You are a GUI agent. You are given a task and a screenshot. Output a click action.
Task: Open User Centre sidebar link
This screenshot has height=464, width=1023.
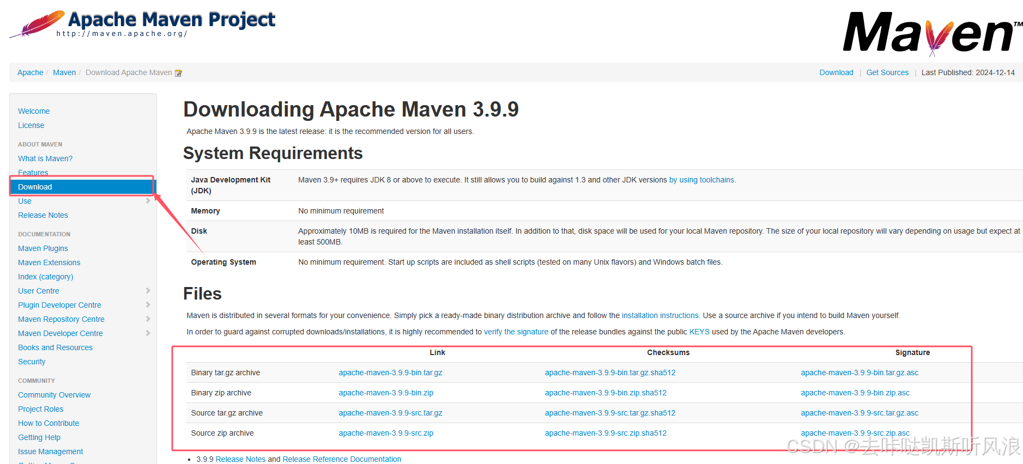(39, 291)
